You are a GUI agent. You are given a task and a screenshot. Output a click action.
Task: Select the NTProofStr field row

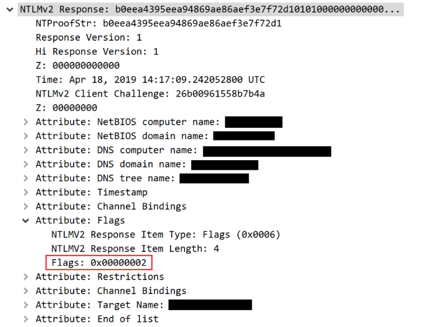[159, 24]
